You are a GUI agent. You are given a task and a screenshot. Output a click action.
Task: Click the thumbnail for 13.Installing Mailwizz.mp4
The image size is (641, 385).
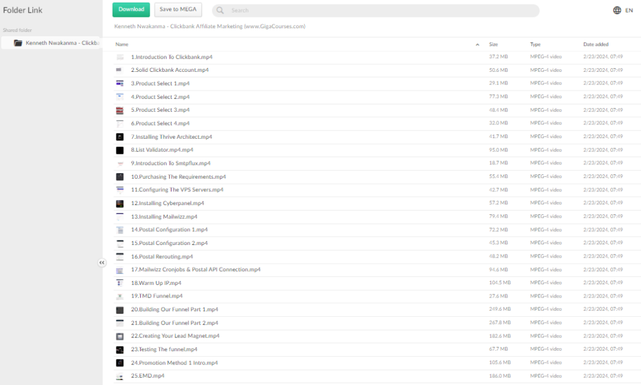[120, 216]
